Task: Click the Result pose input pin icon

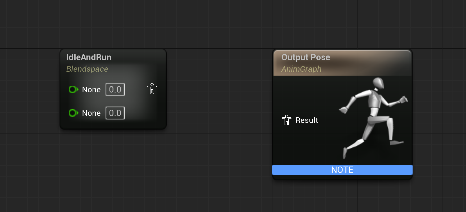Action: click(x=287, y=120)
